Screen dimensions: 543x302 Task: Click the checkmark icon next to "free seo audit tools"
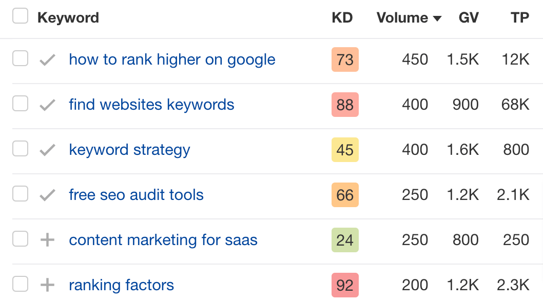click(x=47, y=195)
